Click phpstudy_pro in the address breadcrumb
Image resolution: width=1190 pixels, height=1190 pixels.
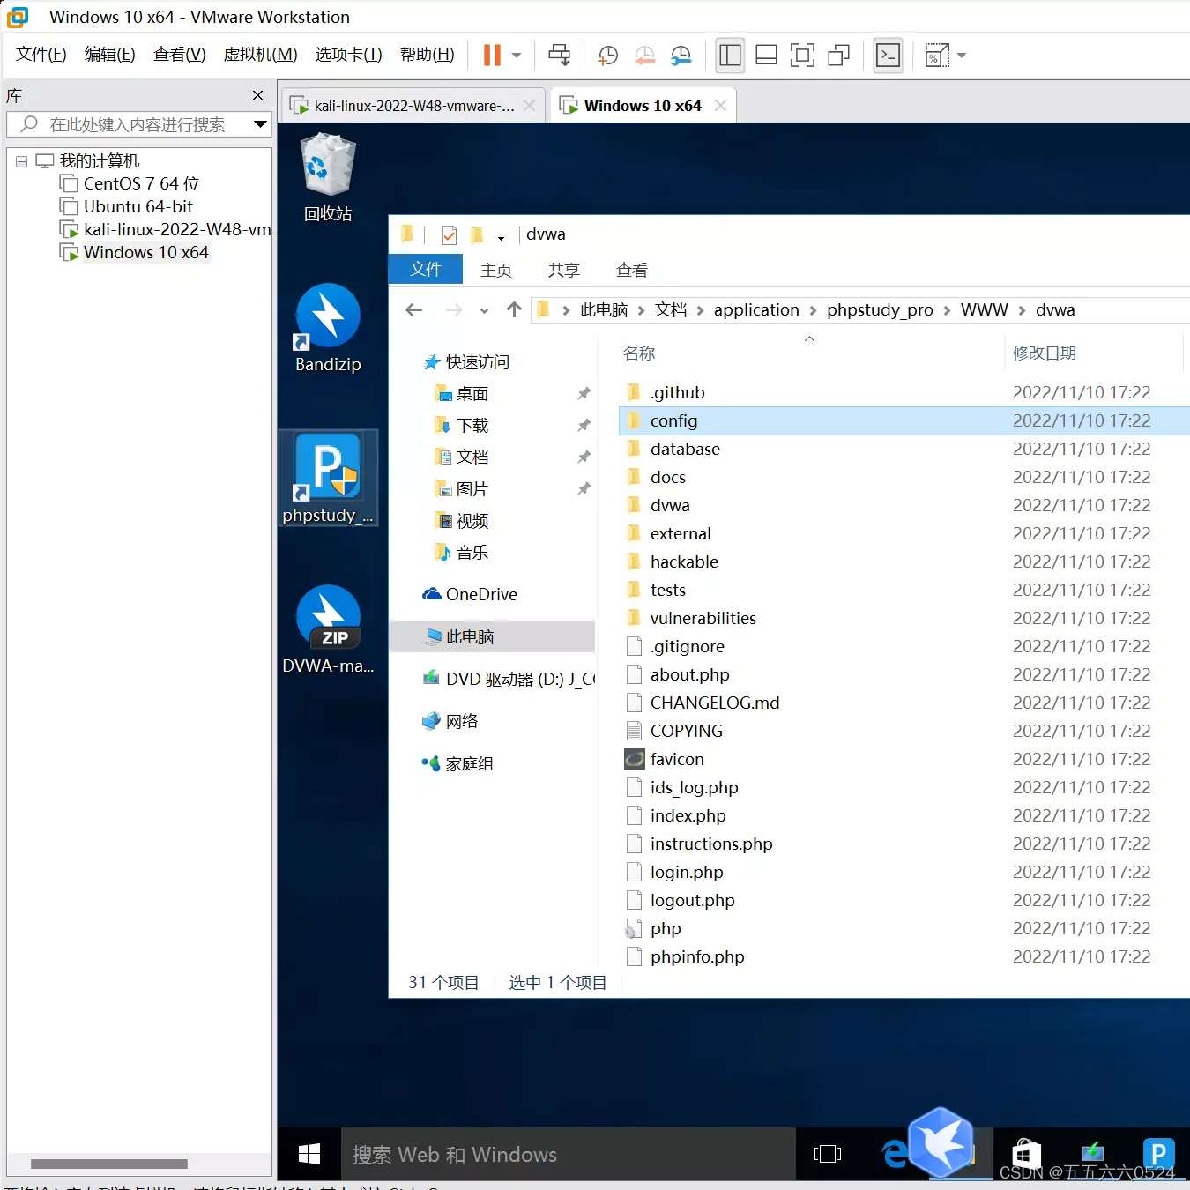point(880,309)
